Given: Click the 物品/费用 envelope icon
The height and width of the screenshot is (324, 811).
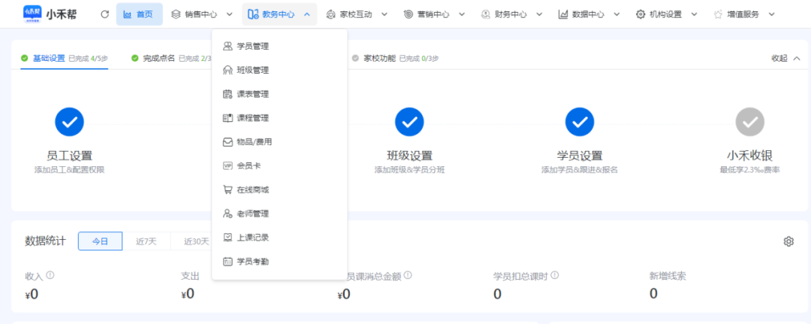Looking at the screenshot, I should [228, 142].
